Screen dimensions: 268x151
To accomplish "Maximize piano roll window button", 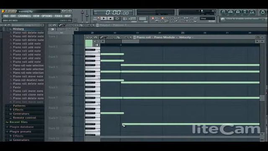I will (258, 37).
